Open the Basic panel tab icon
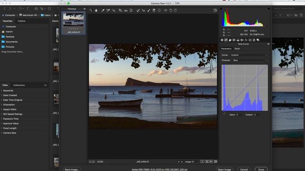This screenshot has width=305, height=171. coord(222,40)
